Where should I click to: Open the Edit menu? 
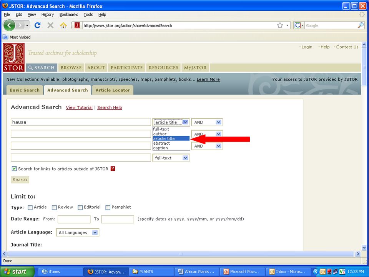point(19,14)
